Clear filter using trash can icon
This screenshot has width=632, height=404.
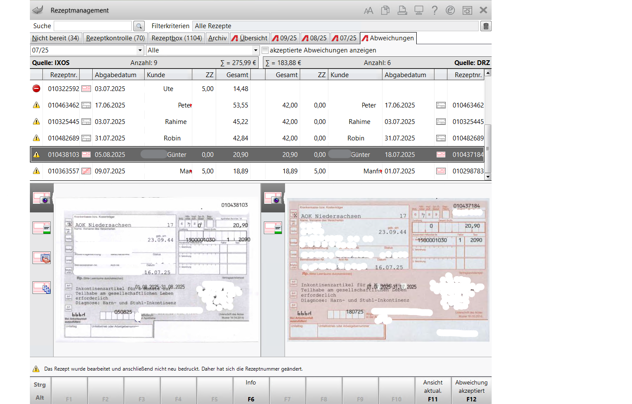486,26
